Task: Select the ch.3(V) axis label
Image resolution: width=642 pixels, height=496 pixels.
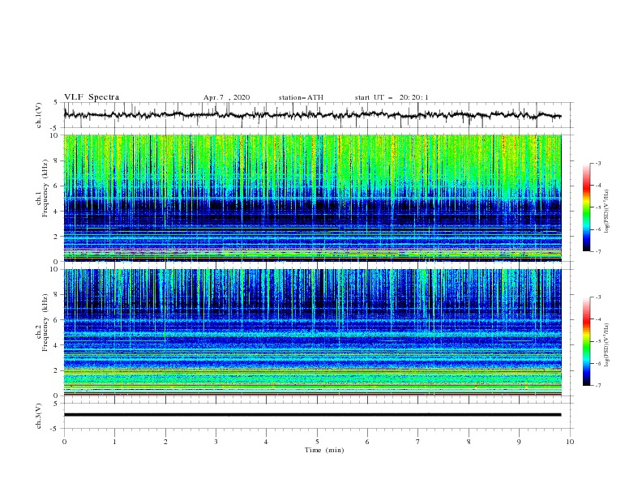Action: (39, 416)
